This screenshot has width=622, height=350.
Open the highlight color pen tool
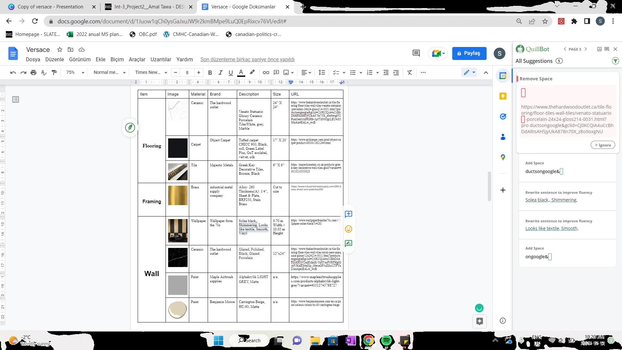(252, 72)
